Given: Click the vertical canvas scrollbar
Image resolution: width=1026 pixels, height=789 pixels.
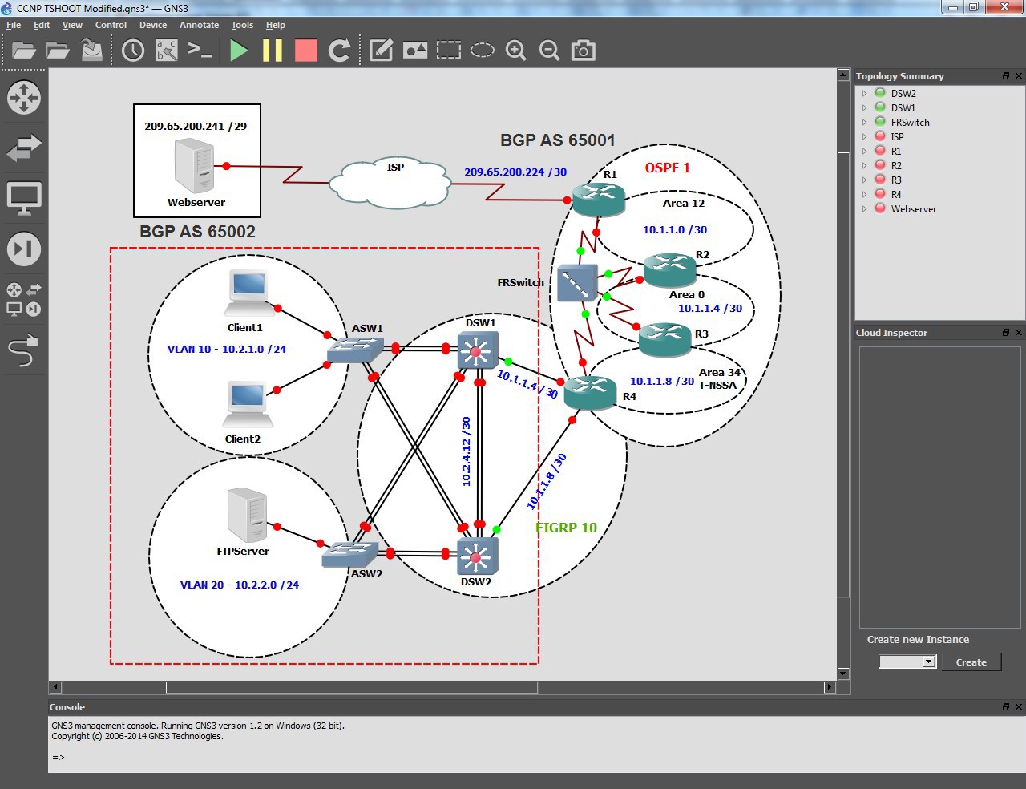Looking at the screenshot, I should tap(843, 374).
